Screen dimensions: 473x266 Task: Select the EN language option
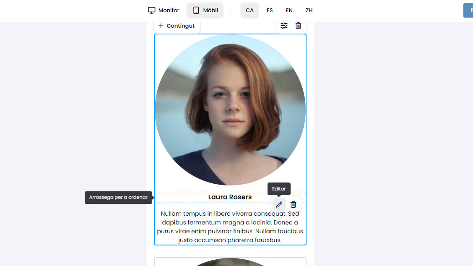289,10
